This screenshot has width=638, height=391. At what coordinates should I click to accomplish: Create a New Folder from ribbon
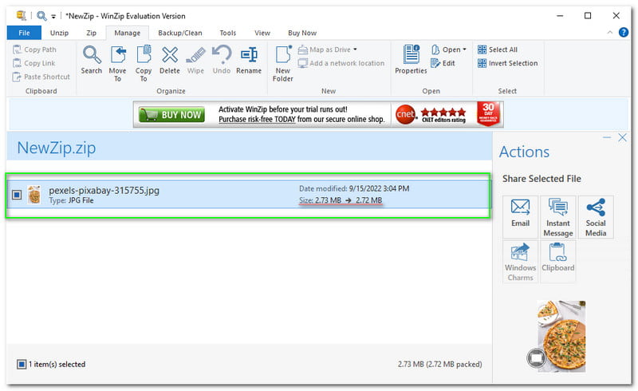tap(283, 62)
